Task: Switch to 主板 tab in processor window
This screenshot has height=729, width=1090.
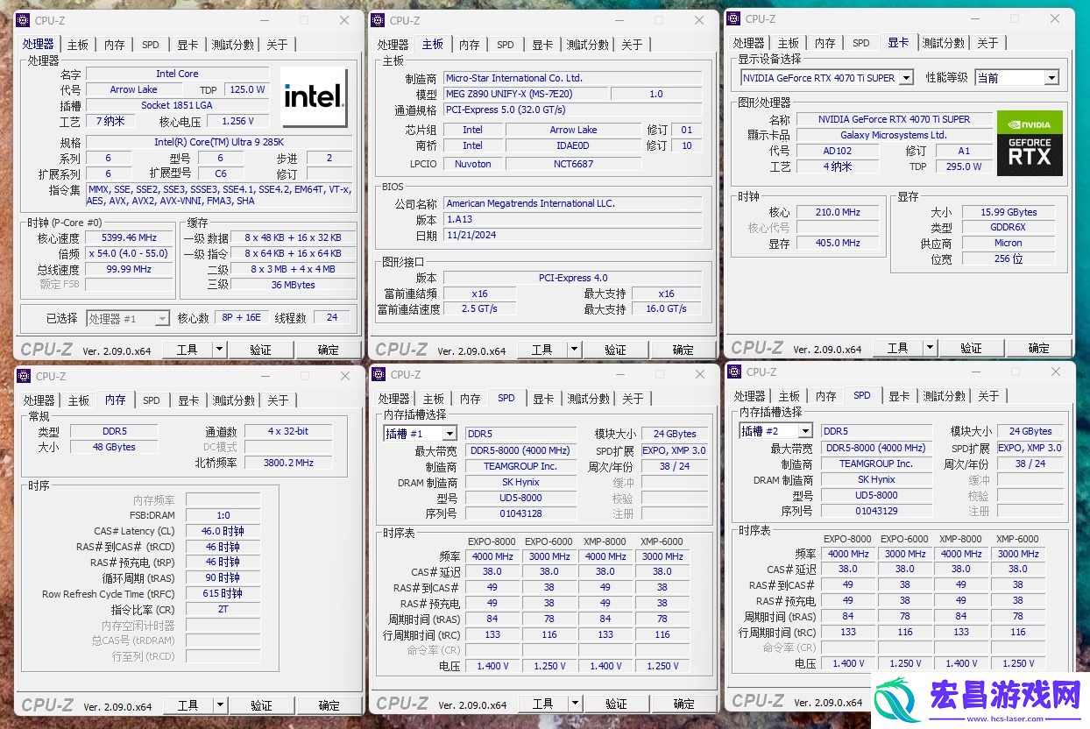Action: tap(78, 45)
